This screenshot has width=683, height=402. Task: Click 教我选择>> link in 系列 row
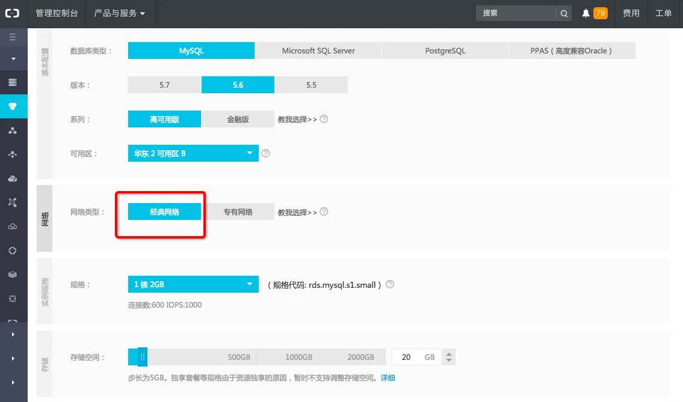[x=297, y=119]
